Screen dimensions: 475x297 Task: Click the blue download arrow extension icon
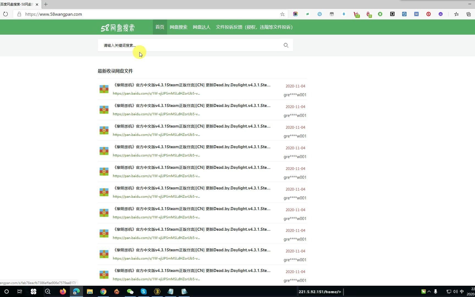(344, 14)
